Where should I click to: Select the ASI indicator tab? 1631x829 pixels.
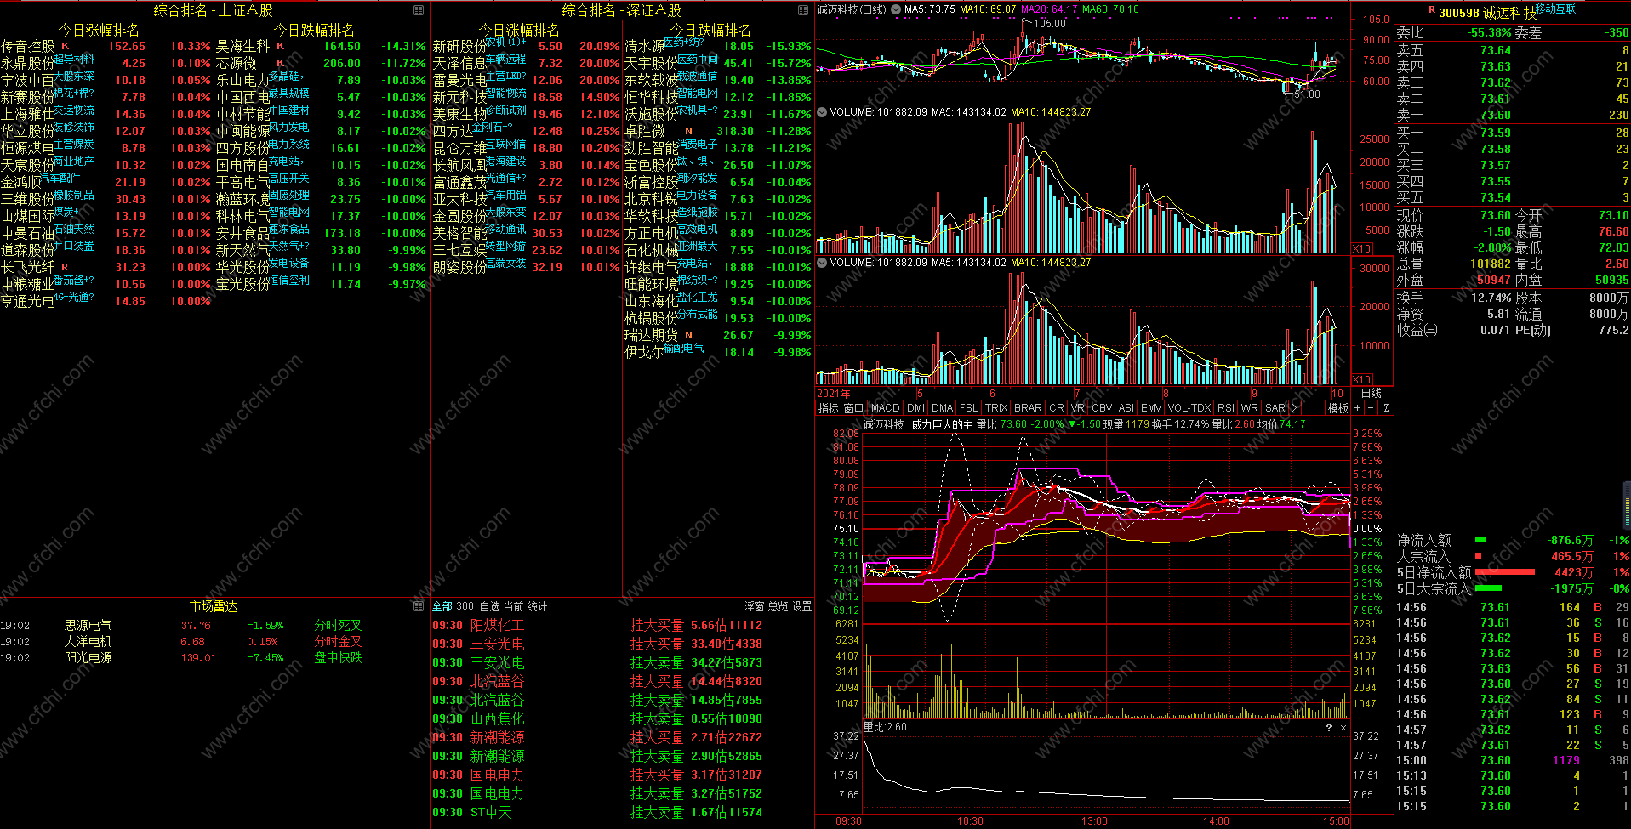pos(1126,408)
